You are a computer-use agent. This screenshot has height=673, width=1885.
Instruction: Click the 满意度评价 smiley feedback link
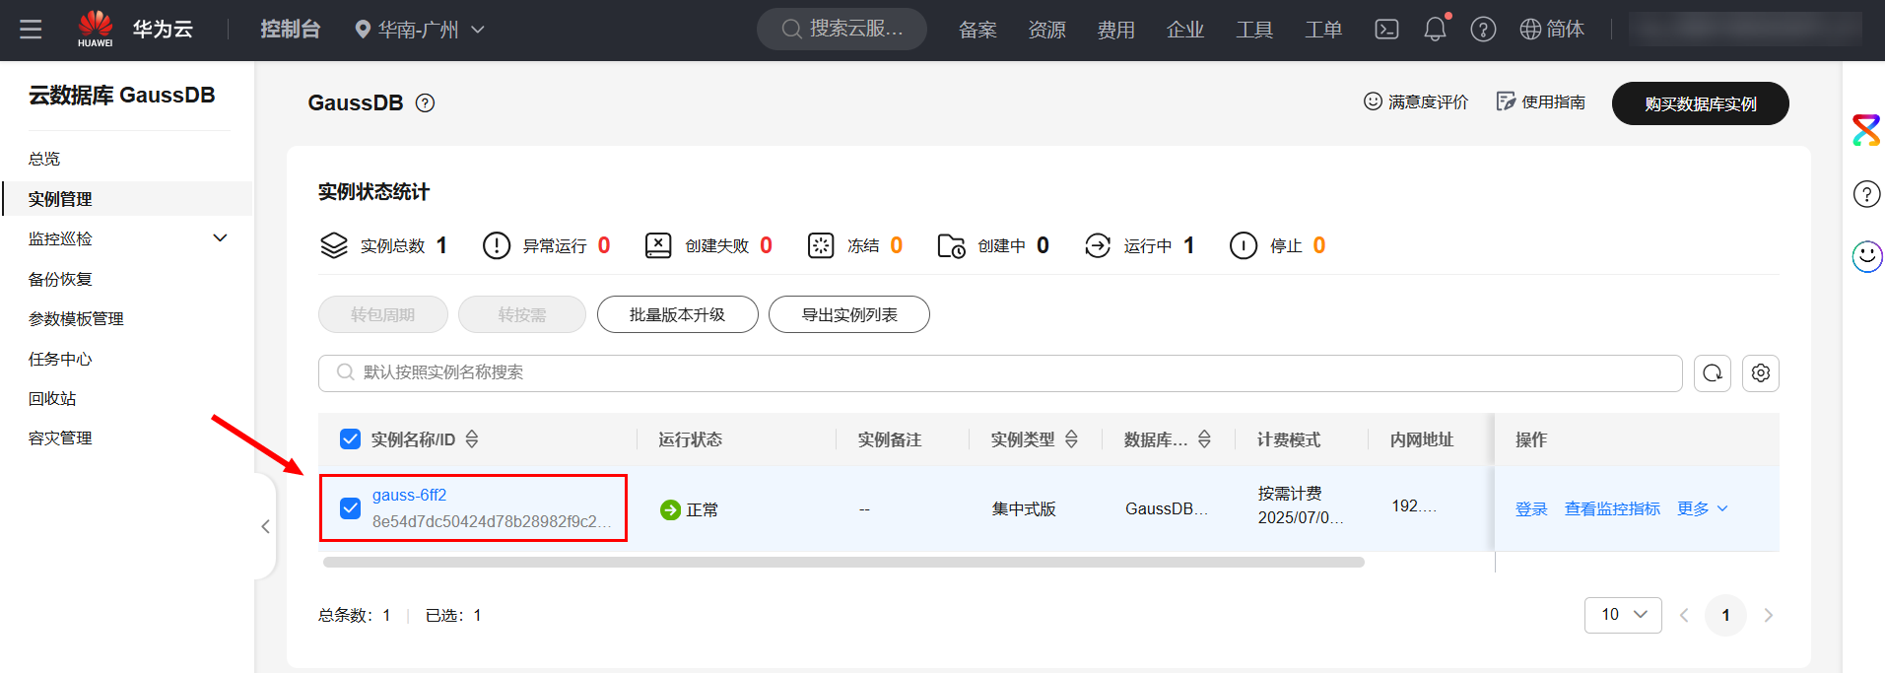pyautogui.click(x=1416, y=101)
